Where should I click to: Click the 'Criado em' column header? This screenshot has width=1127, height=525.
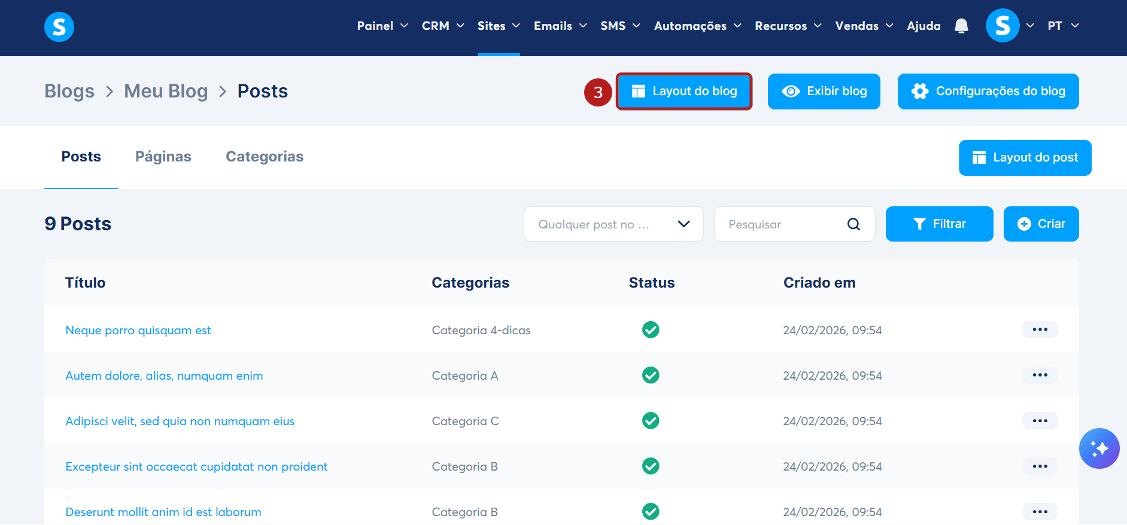point(819,283)
